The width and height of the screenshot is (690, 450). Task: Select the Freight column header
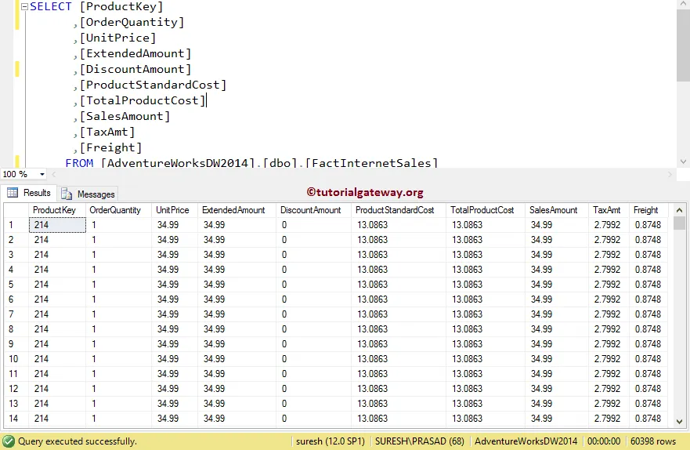tap(648, 210)
